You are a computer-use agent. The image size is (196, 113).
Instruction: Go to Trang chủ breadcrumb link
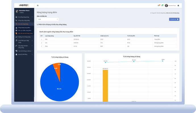point(153,13)
